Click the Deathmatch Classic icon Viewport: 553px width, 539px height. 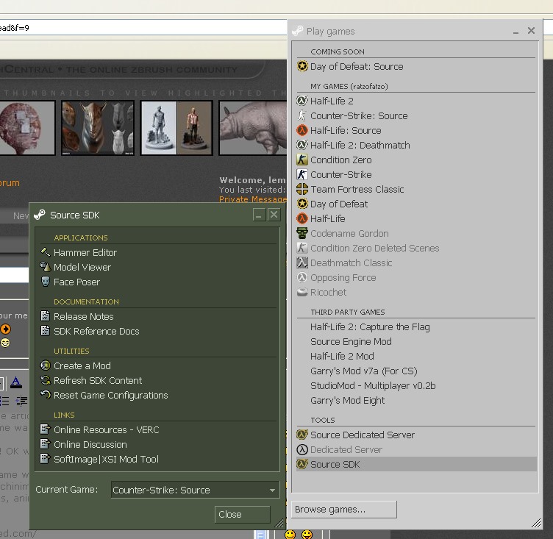[x=302, y=263]
